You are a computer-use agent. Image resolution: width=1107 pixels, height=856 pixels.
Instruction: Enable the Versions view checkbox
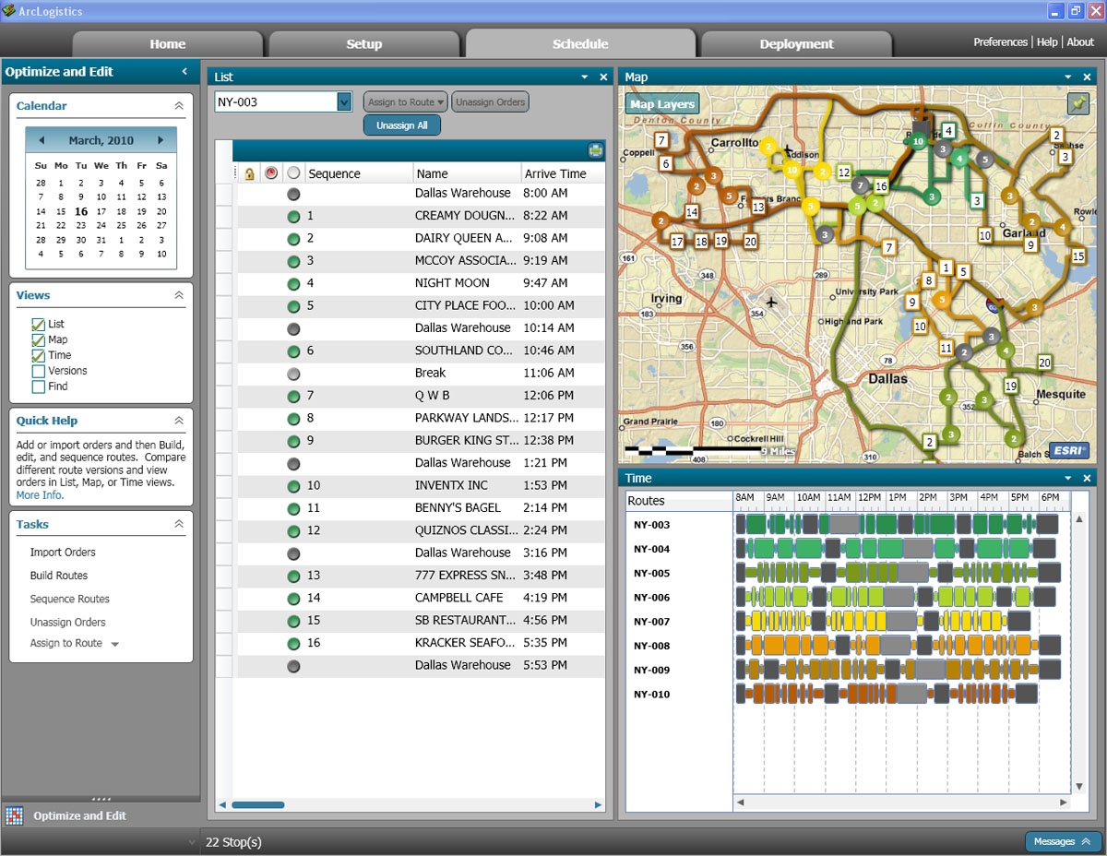tap(38, 371)
